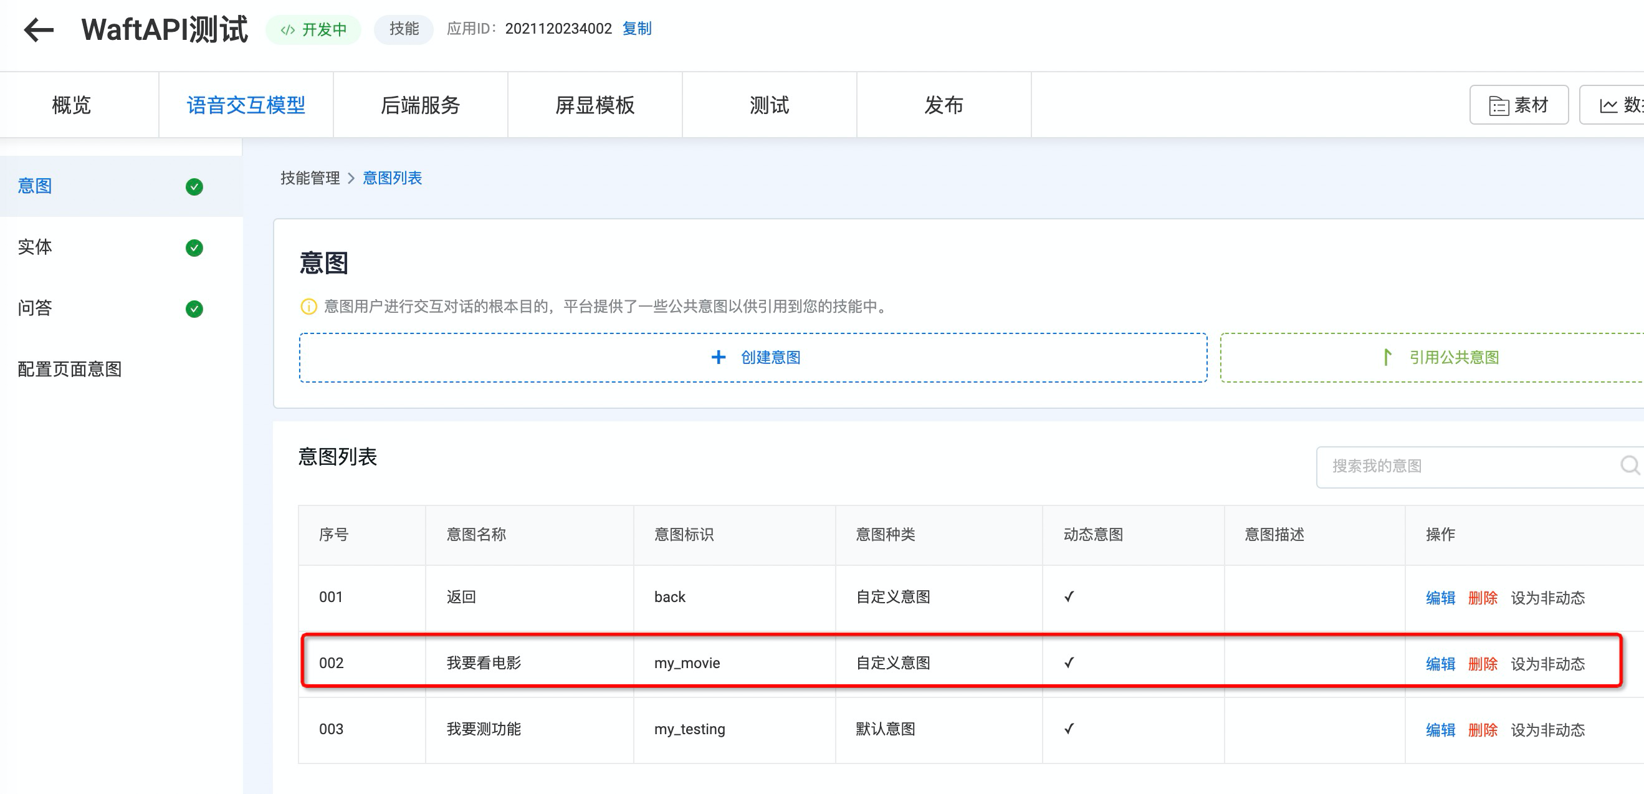Set the 我要测功能 intent to non-dynamic
Viewport: 1644px width, 794px height.
click(x=1547, y=730)
